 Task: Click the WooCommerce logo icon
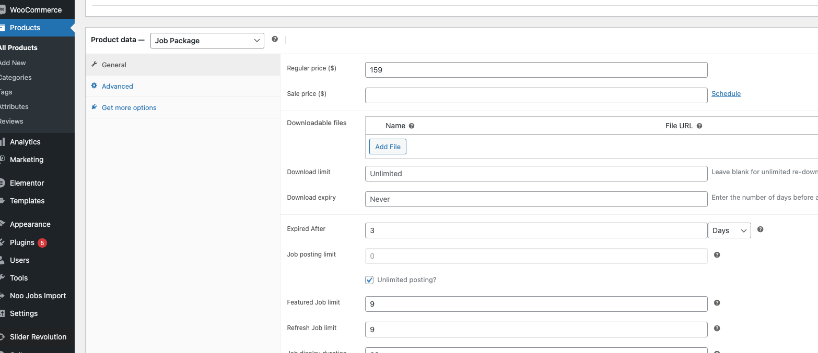(2, 10)
